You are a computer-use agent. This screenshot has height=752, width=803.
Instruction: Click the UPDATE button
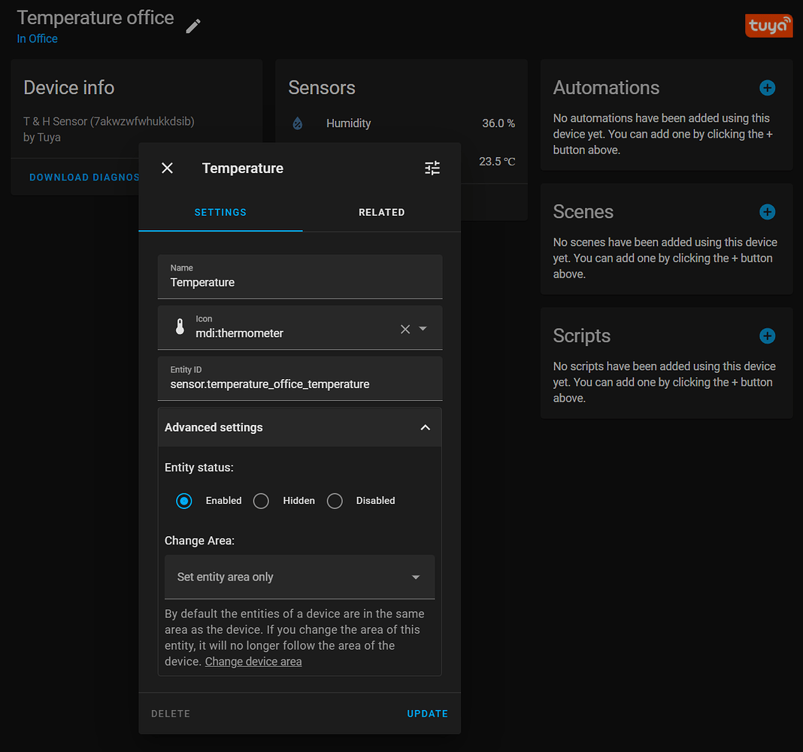coord(427,713)
